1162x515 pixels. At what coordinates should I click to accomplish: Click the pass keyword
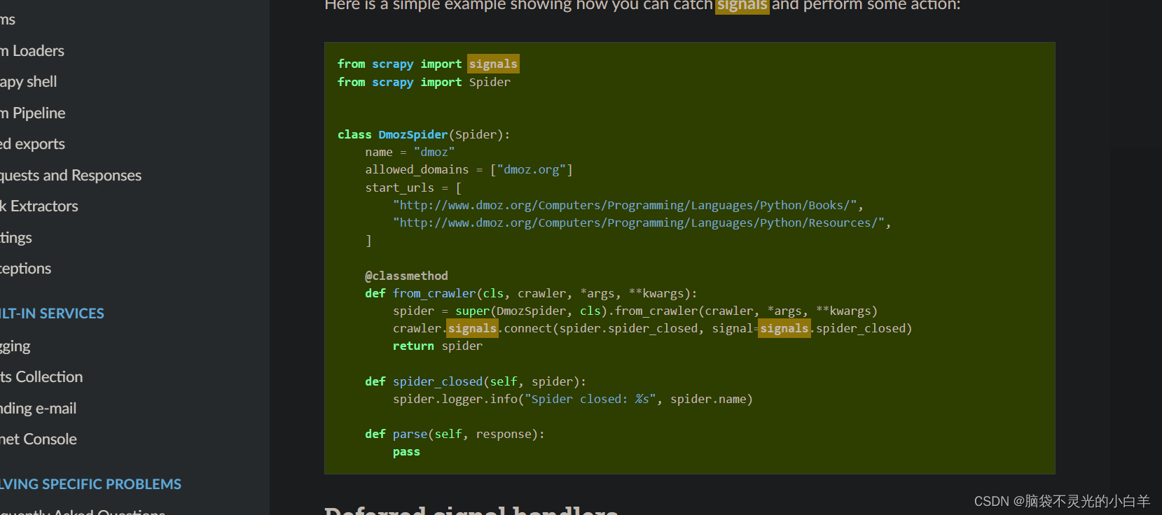click(x=406, y=452)
